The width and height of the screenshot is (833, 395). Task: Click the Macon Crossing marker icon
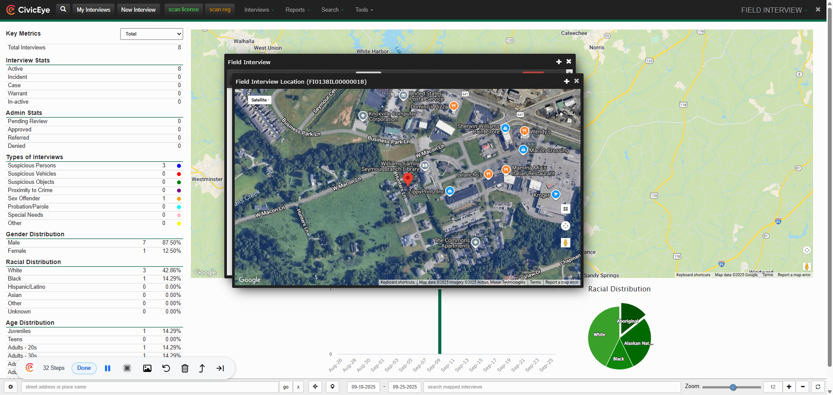(523, 150)
